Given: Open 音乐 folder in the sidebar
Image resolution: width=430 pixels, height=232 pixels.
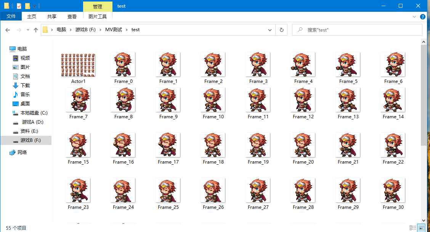Looking at the screenshot, I should coord(25,94).
